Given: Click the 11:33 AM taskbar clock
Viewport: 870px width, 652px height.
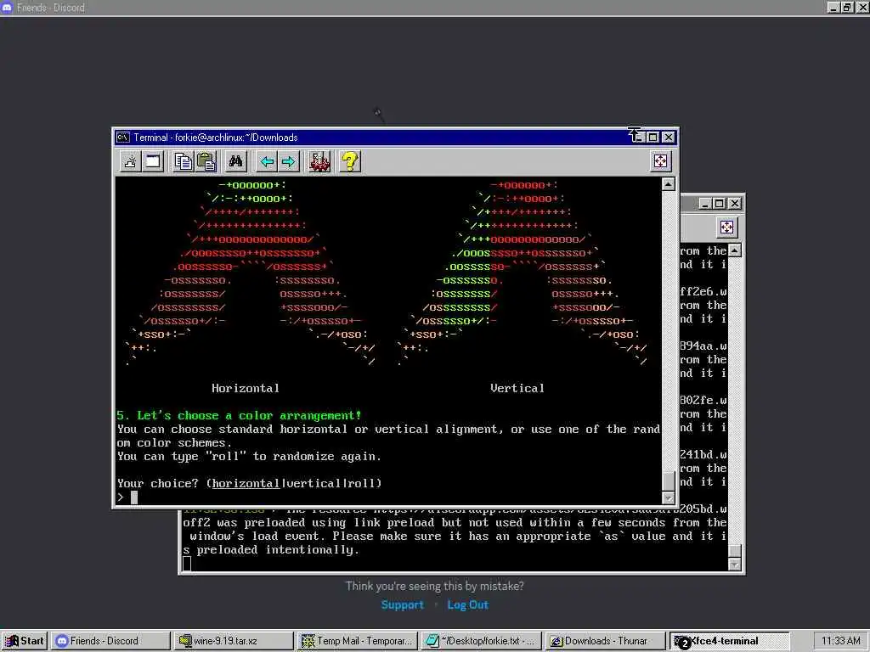Looking at the screenshot, I should [x=840, y=641].
